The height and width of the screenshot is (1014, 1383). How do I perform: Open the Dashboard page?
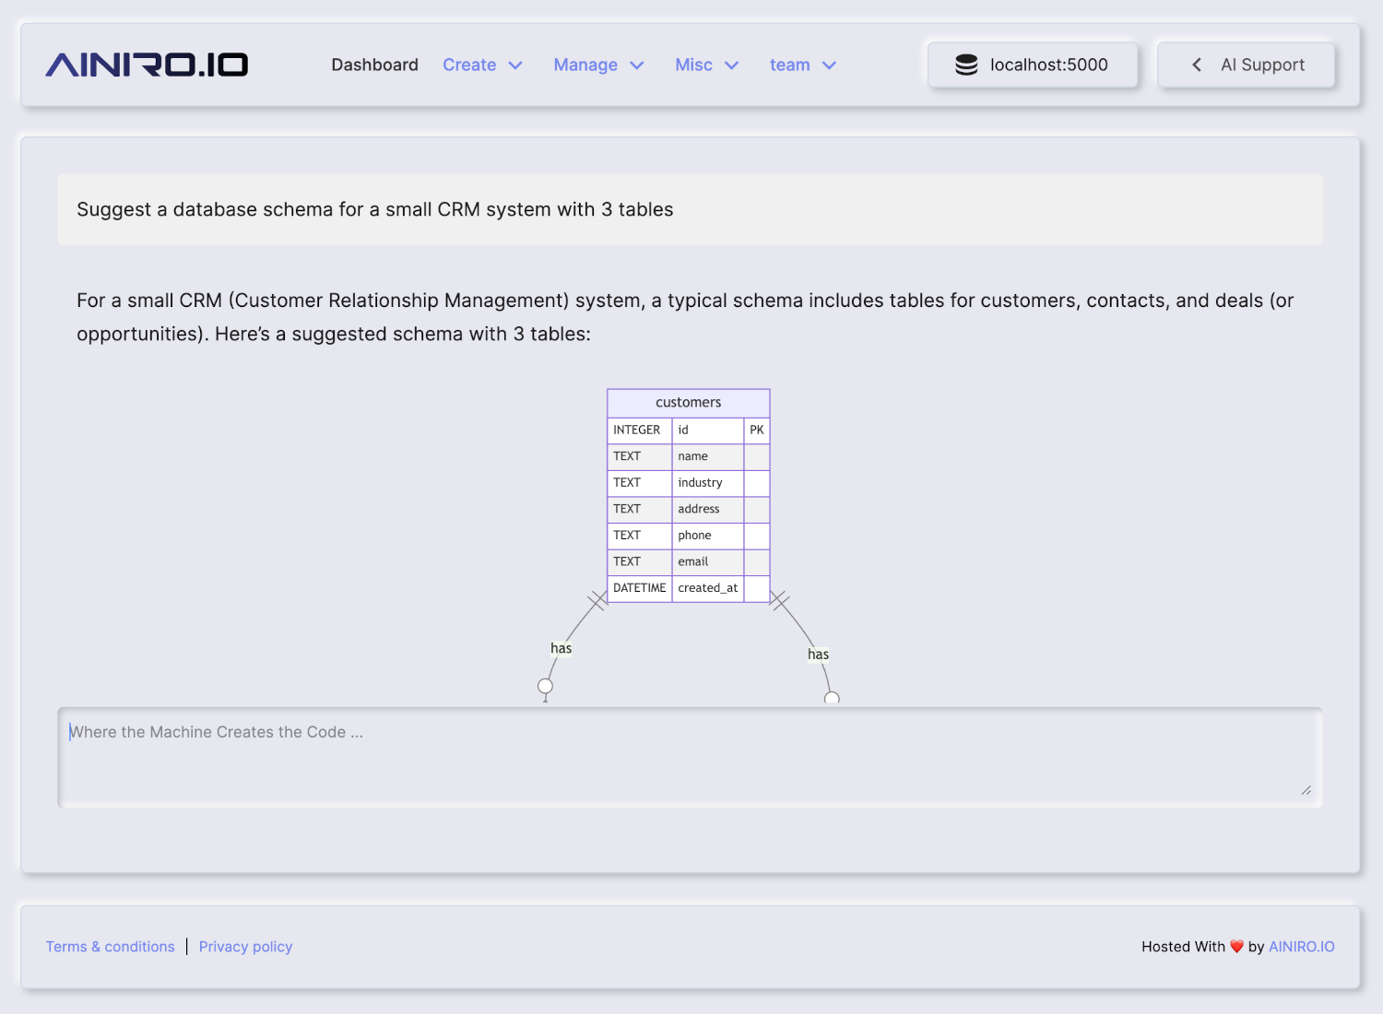(374, 65)
